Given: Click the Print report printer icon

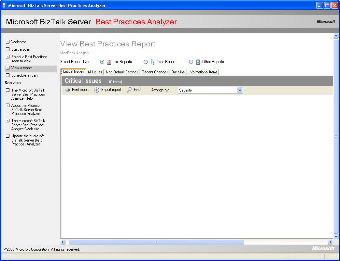Looking at the screenshot, I should click(67, 90).
